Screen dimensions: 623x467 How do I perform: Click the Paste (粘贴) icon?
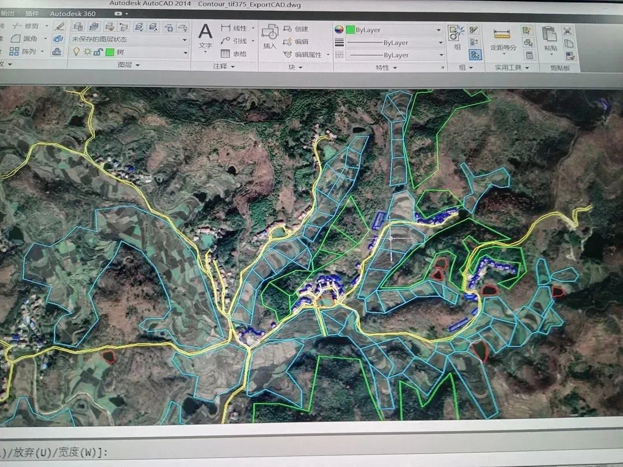[550, 37]
